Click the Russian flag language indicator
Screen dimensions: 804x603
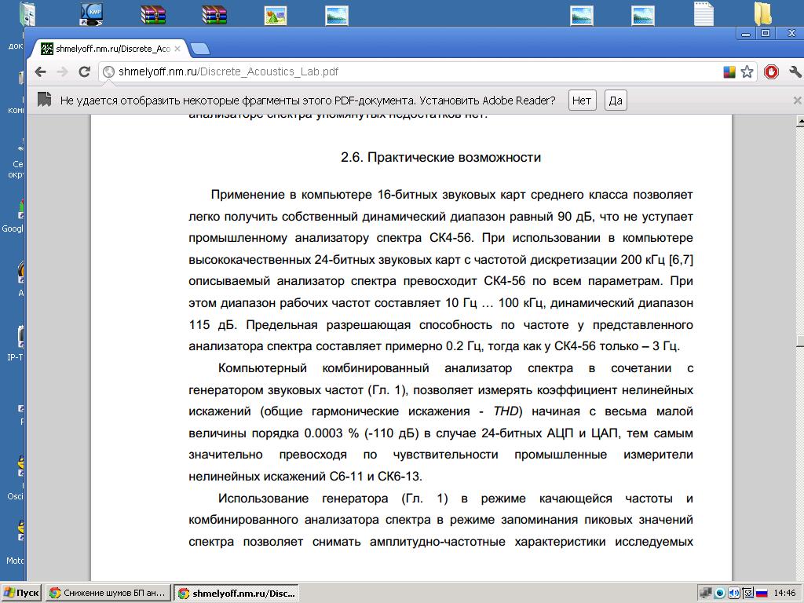[x=761, y=593]
